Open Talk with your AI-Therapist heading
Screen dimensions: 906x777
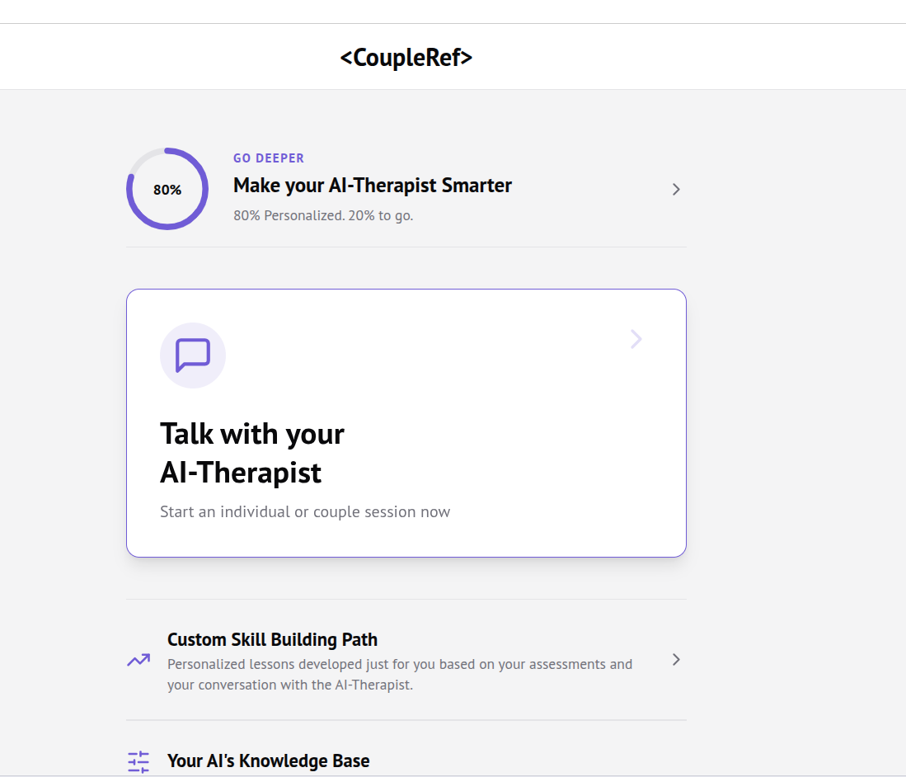pyautogui.click(x=252, y=453)
